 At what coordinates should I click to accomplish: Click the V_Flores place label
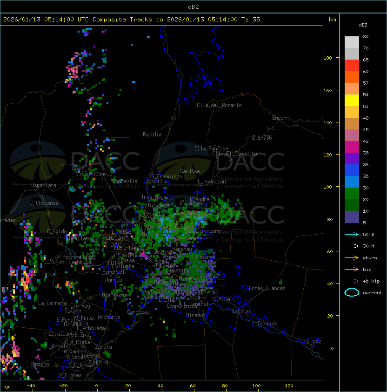(x=70, y=375)
